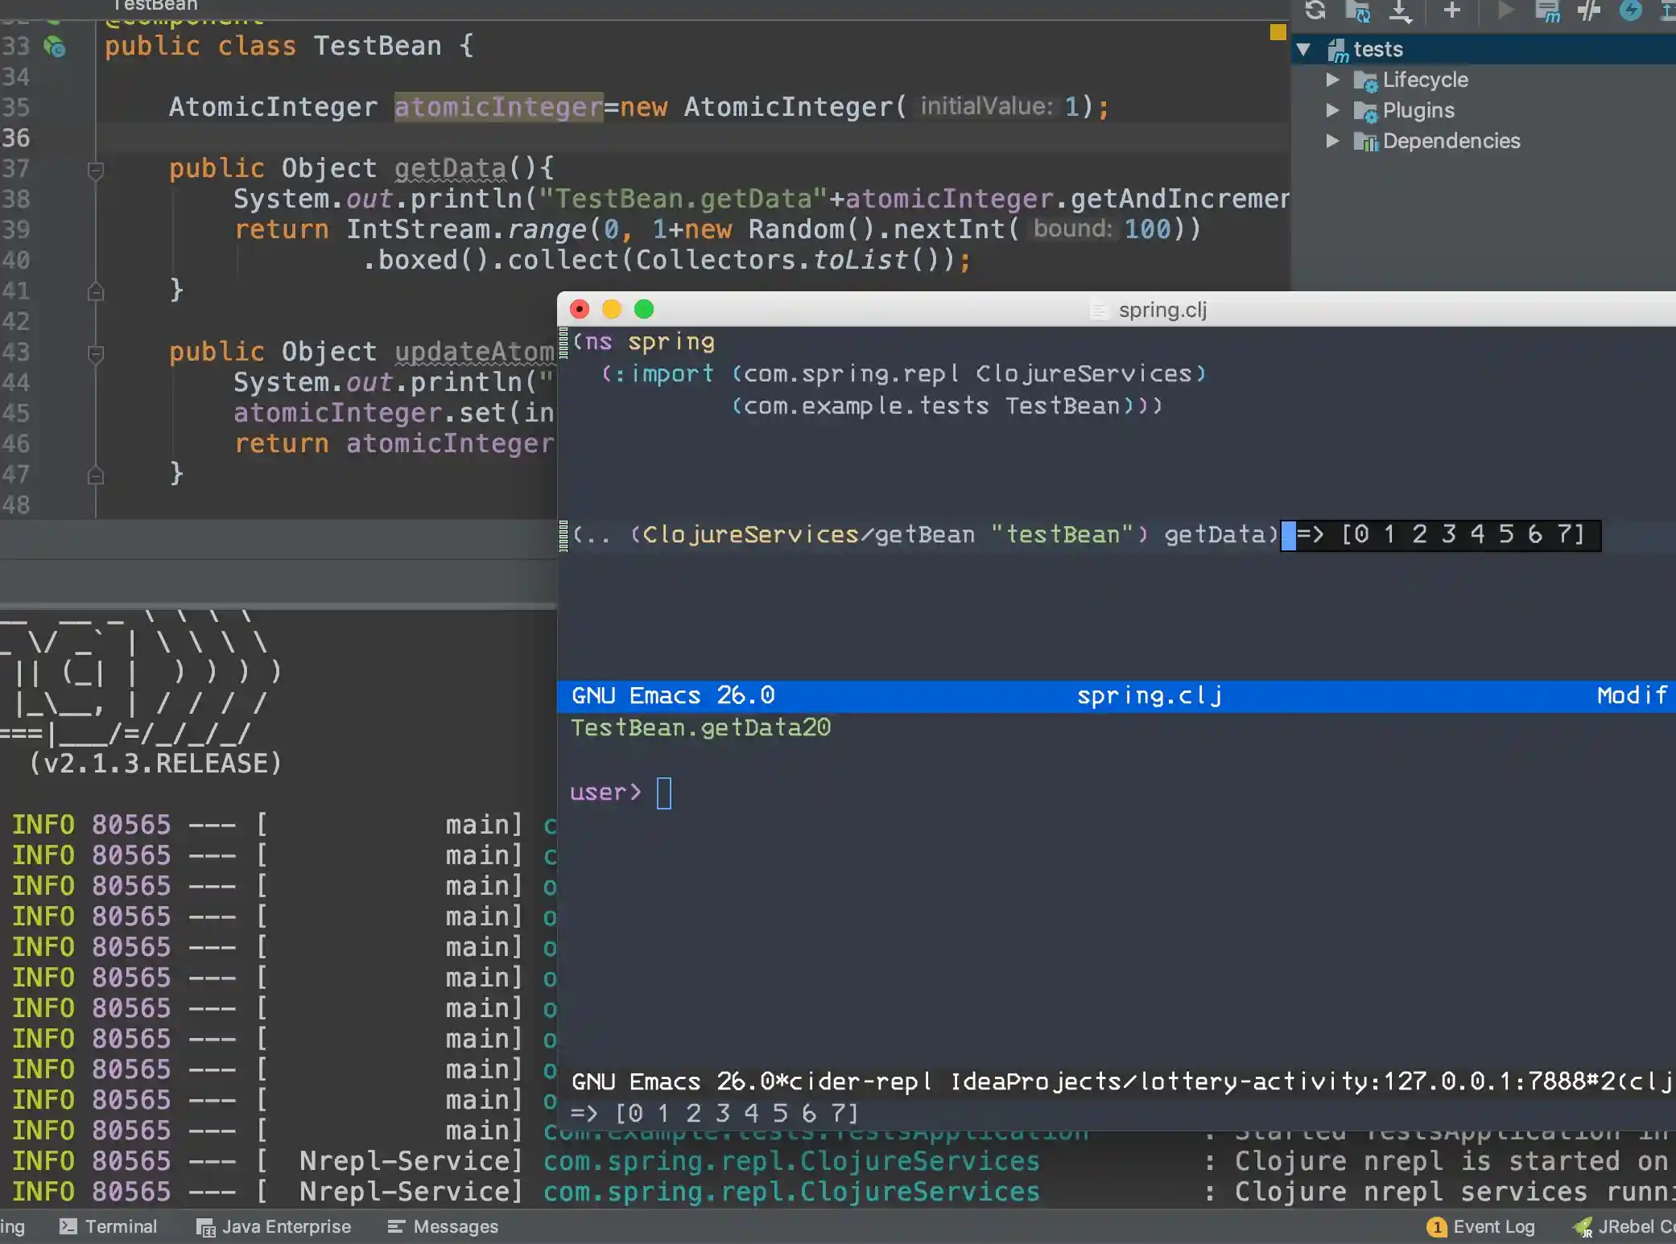Open the Java Enterprise tool tab
The height and width of the screenshot is (1244, 1676).
[274, 1226]
